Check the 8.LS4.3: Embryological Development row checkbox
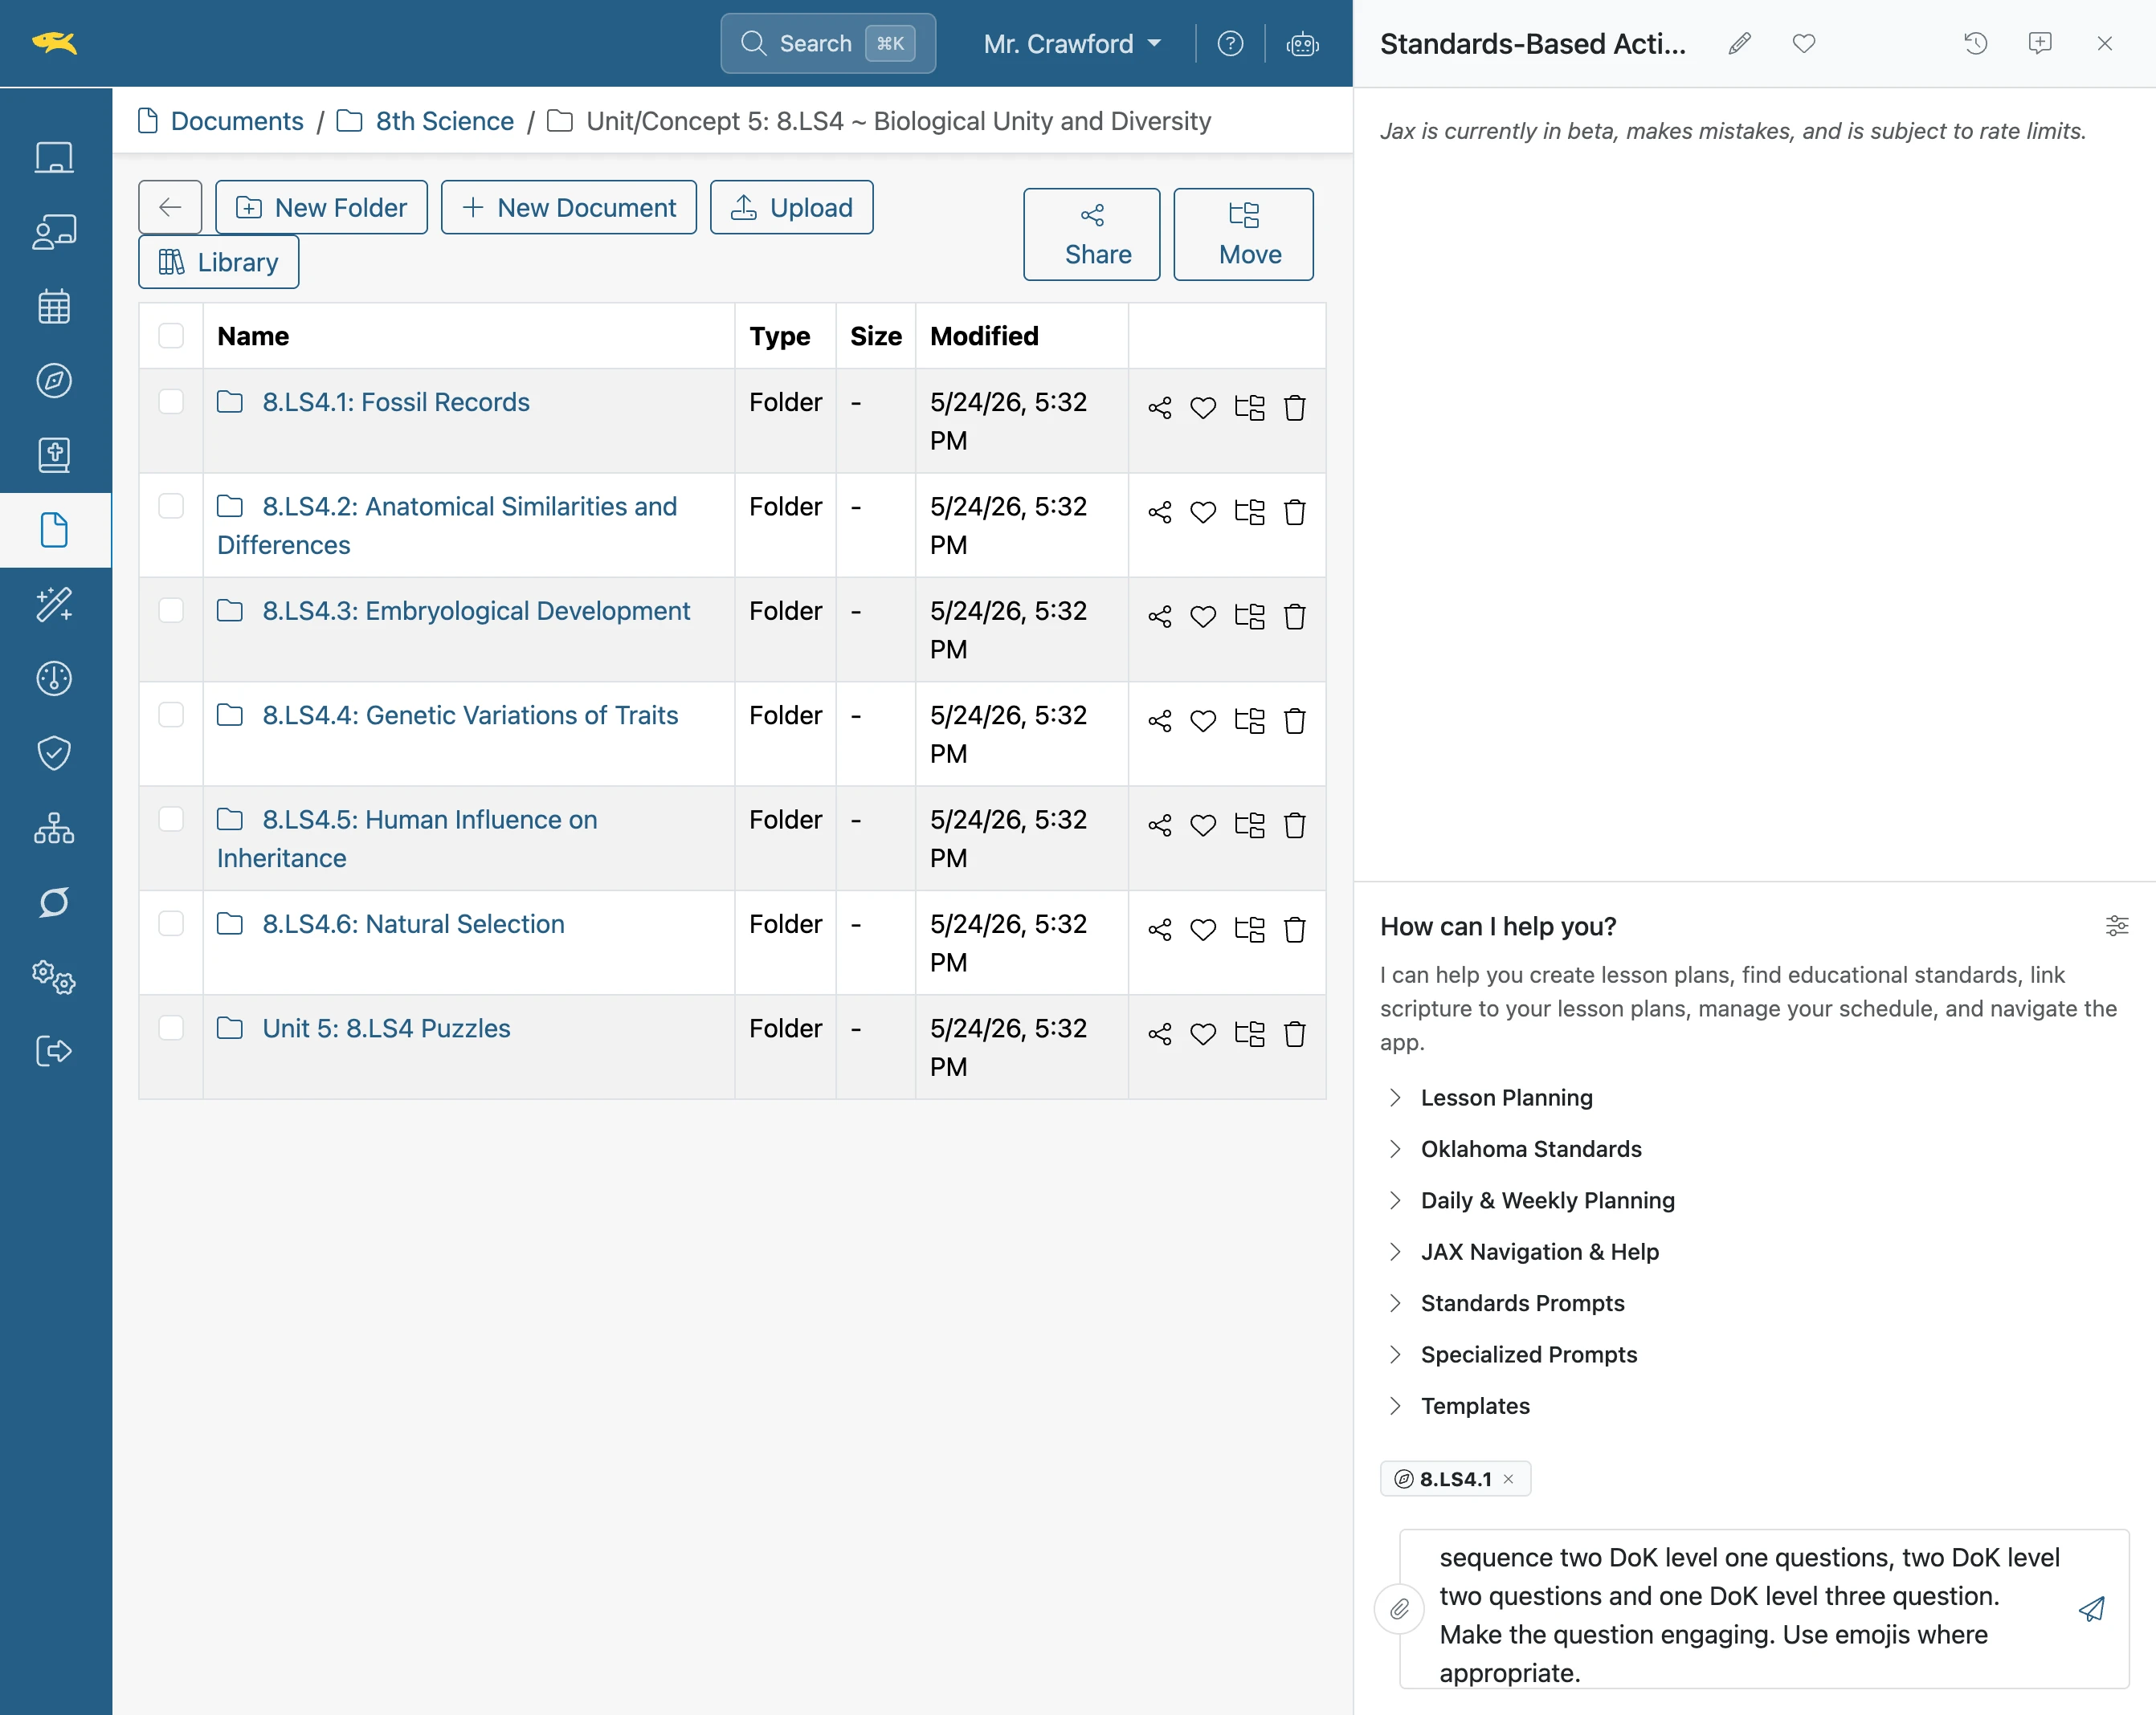 pos(171,609)
